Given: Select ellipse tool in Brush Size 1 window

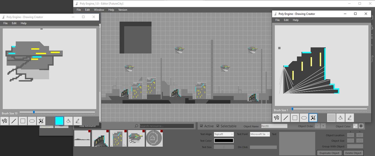Looking at the screenshot, I should click(304, 118).
